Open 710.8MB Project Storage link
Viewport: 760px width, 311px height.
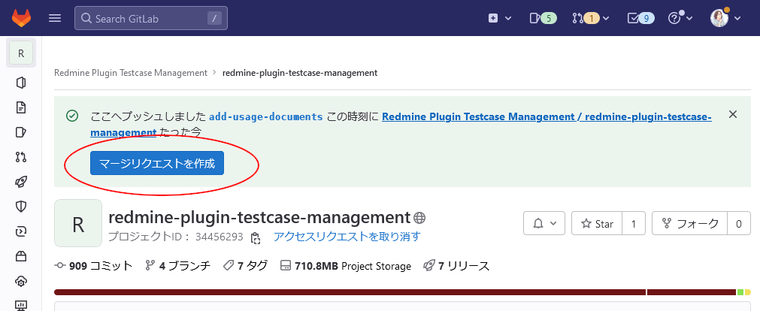pyautogui.click(x=346, y=266)
